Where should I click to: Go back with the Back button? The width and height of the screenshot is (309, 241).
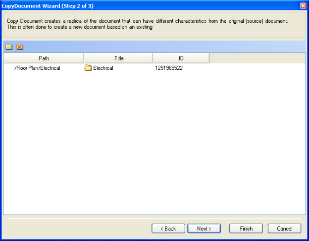point(168,229)
